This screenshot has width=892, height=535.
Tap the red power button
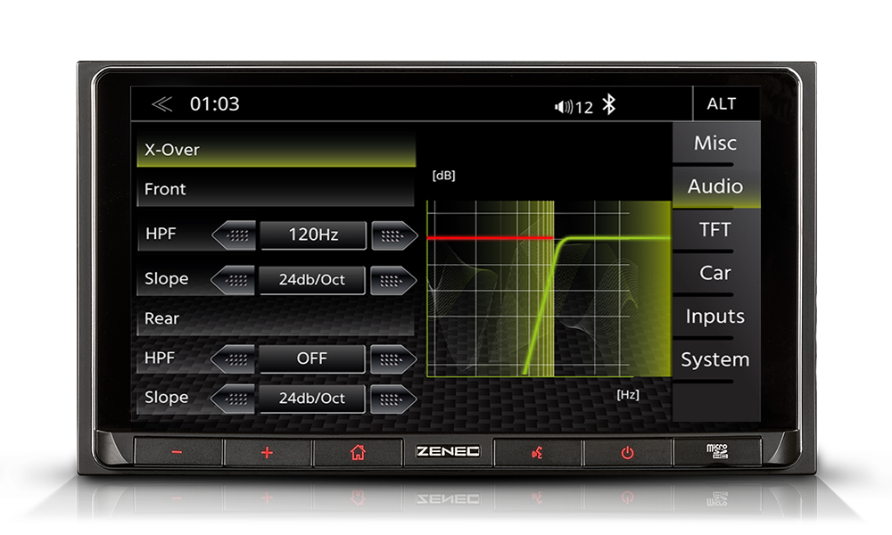coord(627,453)
